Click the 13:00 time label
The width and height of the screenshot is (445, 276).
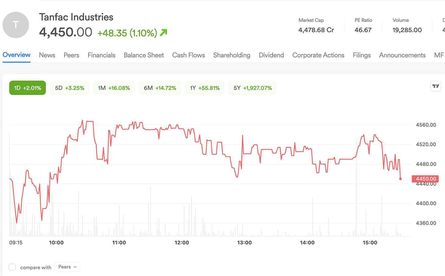coord(245,243)
